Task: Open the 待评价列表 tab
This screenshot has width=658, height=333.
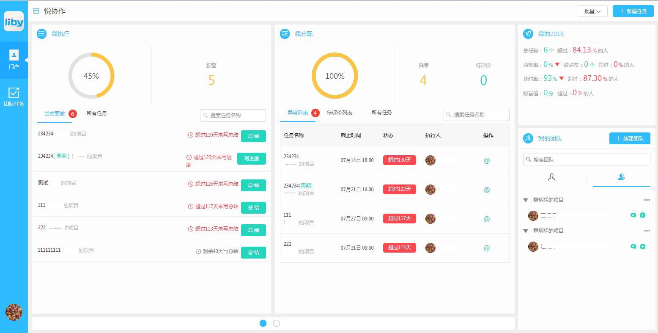Action: coord(340,113)
